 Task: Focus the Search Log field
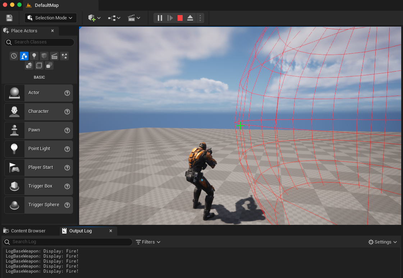tap(68, 242)
